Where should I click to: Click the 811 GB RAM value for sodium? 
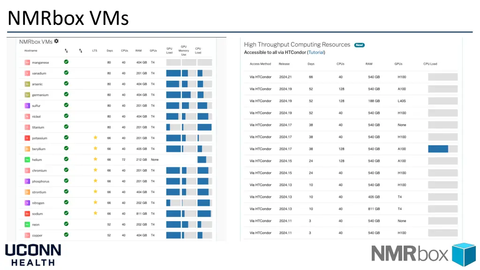tap(142, 214)
